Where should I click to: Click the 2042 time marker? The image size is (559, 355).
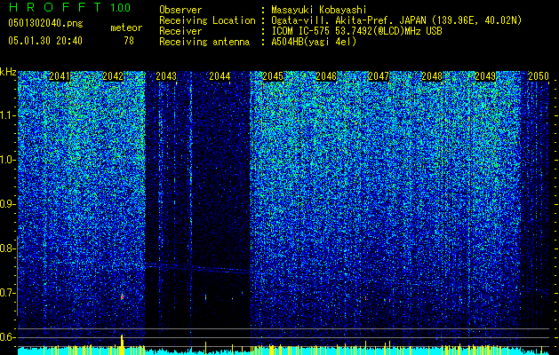click(x=113, y=76)
